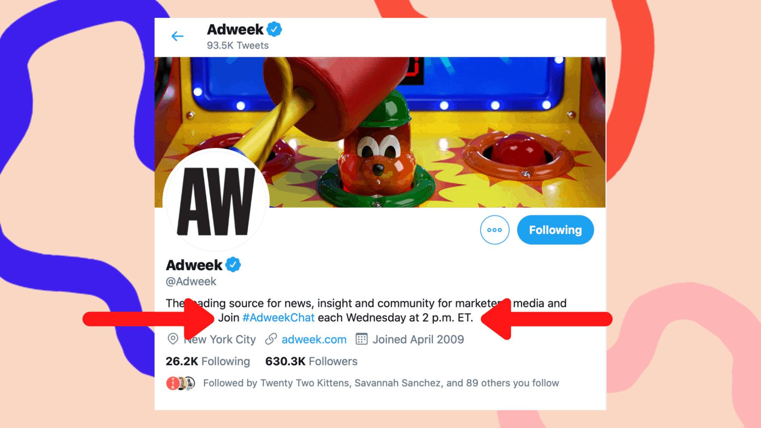The height and width of the screenshot is (428, 761).
Task: Click the verified badge beside header Adweek name
Action: click(274, 29)
